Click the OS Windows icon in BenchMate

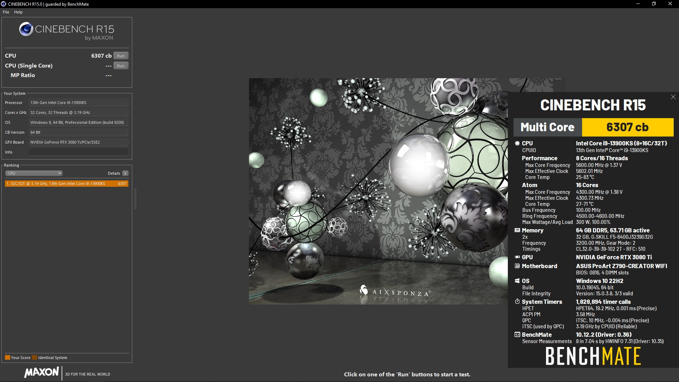coord(517,281)
